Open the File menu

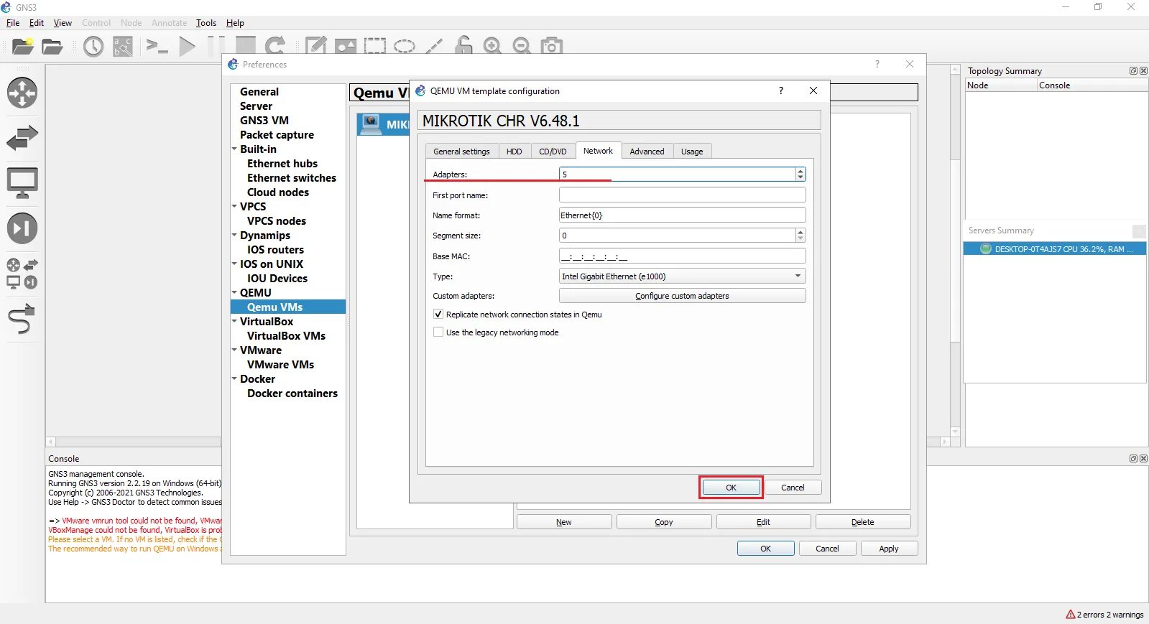click(x=13, y=23)
